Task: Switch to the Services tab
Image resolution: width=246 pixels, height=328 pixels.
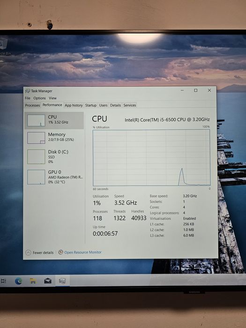Action: coord(130,105)
